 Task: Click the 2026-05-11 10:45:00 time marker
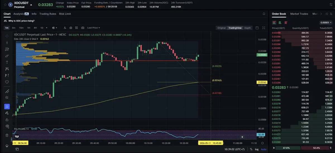pos(210,143)
